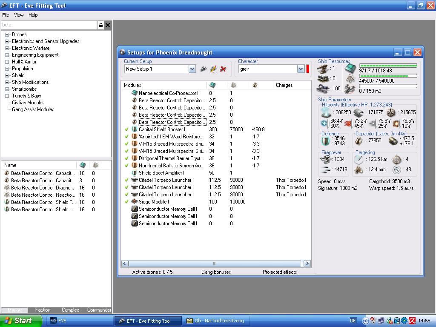Viewport: 436px width, 327px height.
Task: Expand the Engineering Equipment category
Action: coord(7,55)
